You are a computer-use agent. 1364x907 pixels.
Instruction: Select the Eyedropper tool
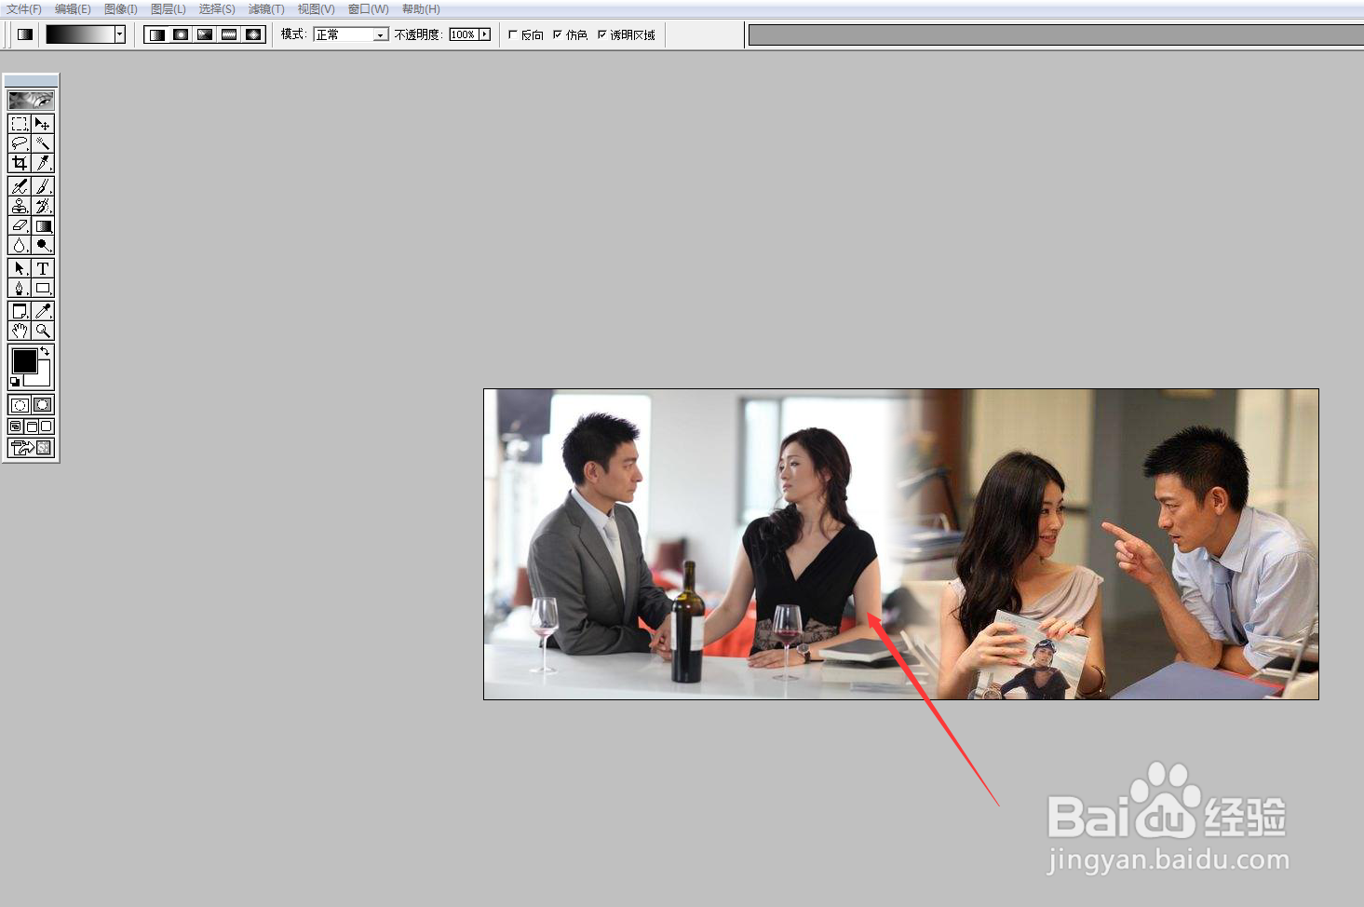tap(43, 311)
